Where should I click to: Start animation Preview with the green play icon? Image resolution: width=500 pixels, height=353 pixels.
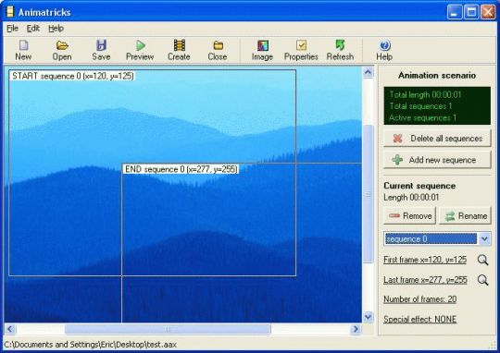141,45
